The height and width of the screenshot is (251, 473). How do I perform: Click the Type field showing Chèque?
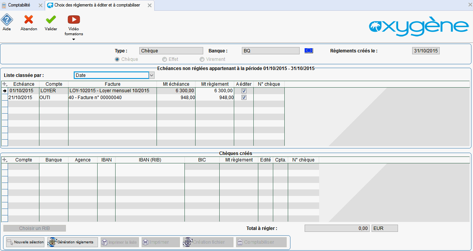point(171,51)
